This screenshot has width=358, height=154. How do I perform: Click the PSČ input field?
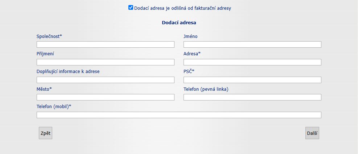[252, 80]
